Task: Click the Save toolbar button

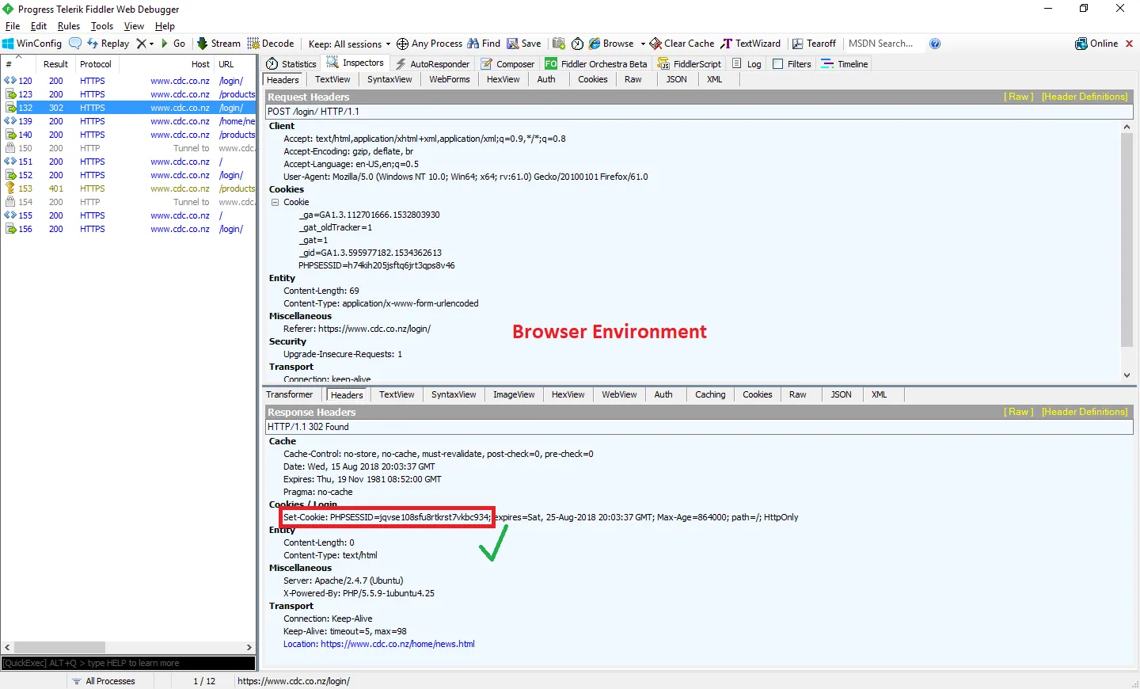Action: click(524, 44)
